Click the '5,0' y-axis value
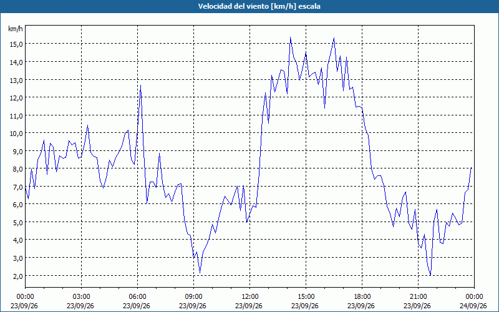The width and height of the screenshot is (499, 312). [17, 223]
